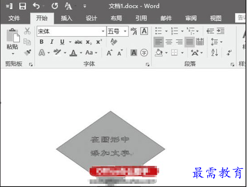Justify text alignment
Viewport: 247px width, 187px height.
(190, 42)
